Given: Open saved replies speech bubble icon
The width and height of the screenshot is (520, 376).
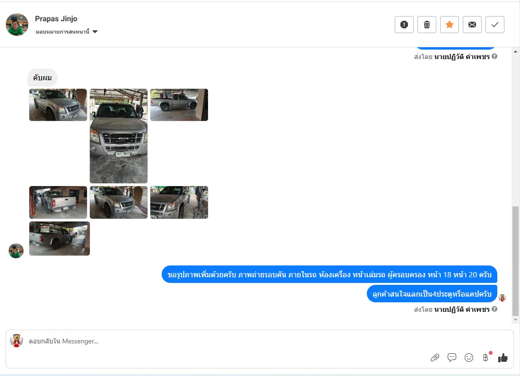Looking at the screenshot, I should (x=451, y=358).
